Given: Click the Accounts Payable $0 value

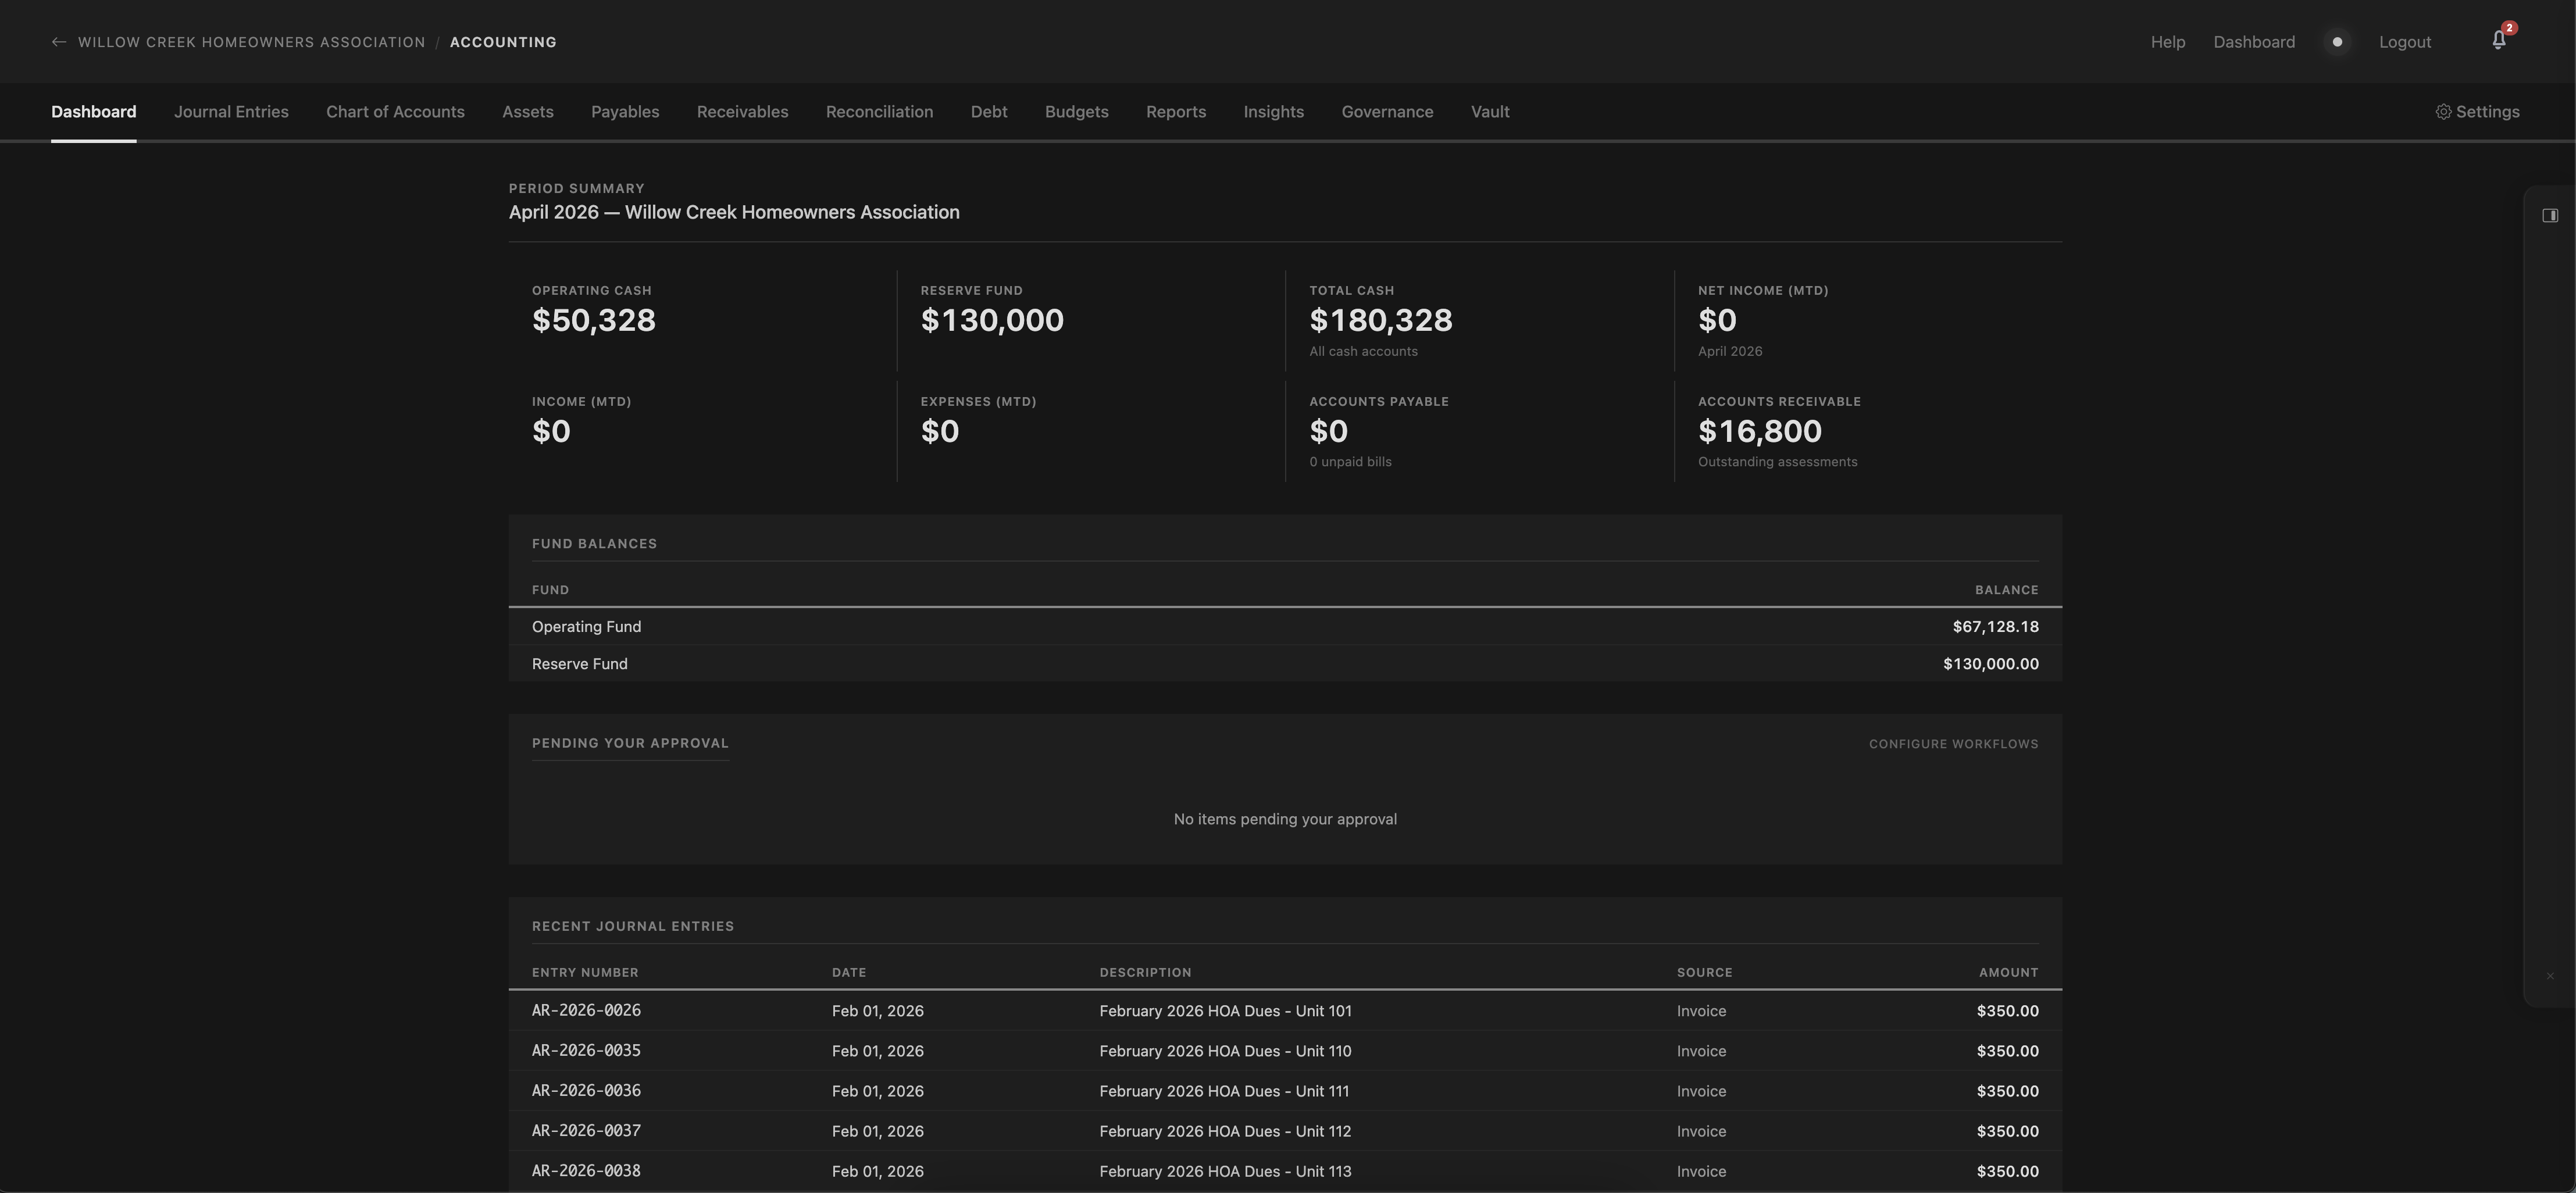Looking at the screenshot, I should pos(1329,431).
